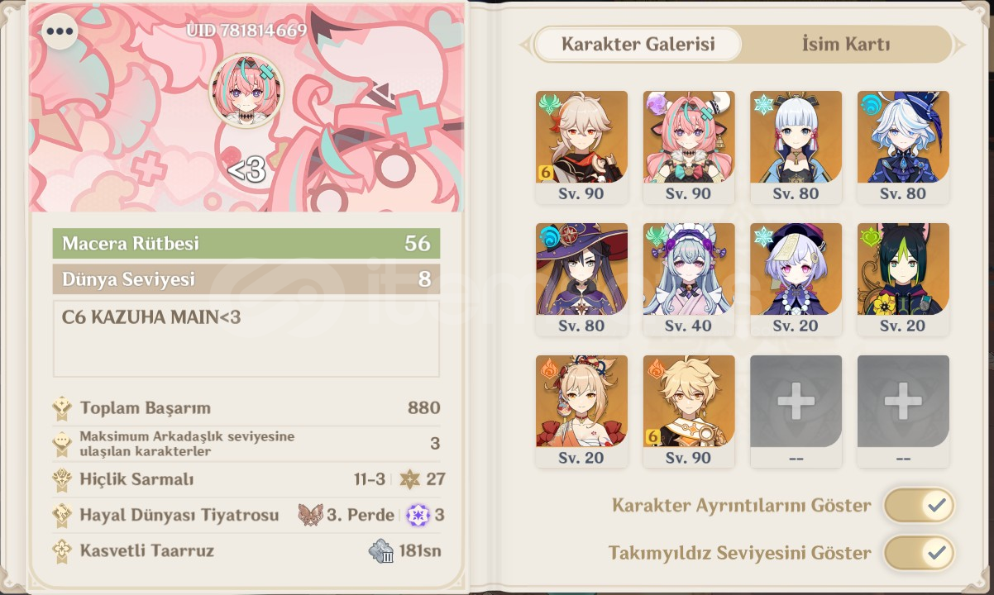Select the Karakter Galerisi tab
Screen dimensions: 994x595
click(x=638, y=45)
